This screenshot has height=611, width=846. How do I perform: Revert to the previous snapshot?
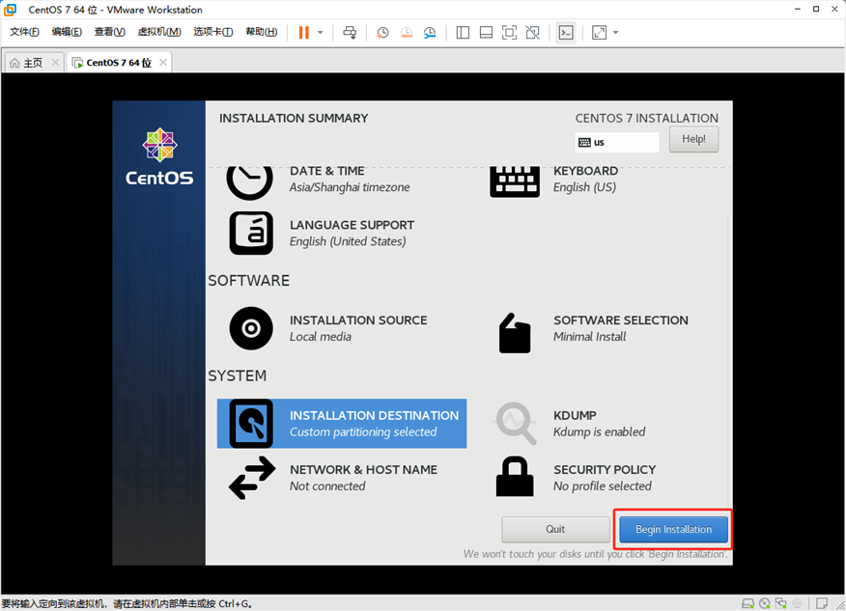407,33
